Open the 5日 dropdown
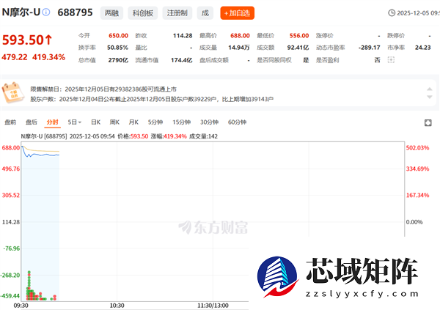The image size is (440, 310). tap(74, 122)
